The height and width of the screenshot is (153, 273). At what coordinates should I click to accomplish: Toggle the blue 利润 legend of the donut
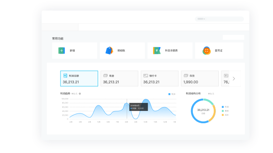point(225,107)
